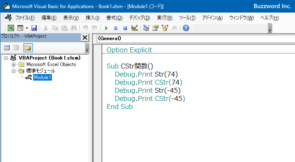The height and width of the screenshot is (162, 295).
Task: Open the 実行(R) menu
Action: point(165,18)
